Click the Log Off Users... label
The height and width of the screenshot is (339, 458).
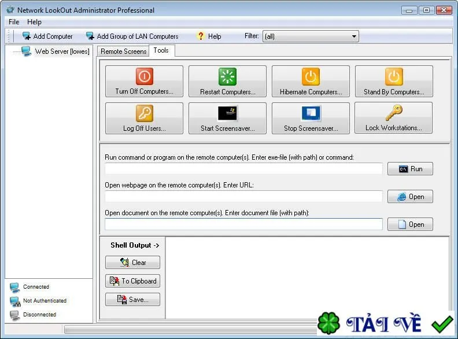[x=145, y=128]
